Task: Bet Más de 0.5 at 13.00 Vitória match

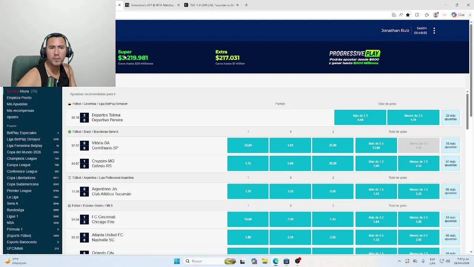Action: click(376, 145)
